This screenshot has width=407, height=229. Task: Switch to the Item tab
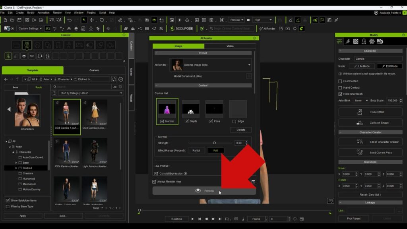pyautogui.click(x=16, y=87)
